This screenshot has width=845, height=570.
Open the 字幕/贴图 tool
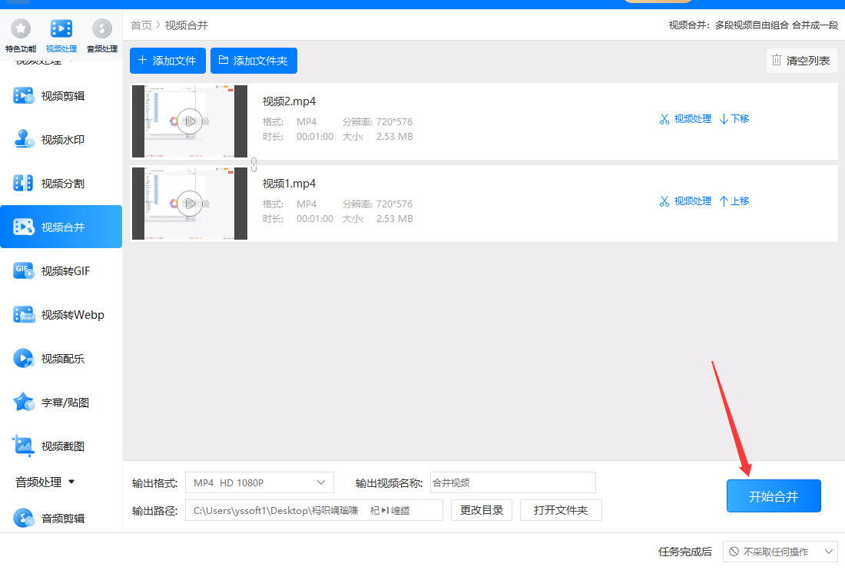pos(61,403)
